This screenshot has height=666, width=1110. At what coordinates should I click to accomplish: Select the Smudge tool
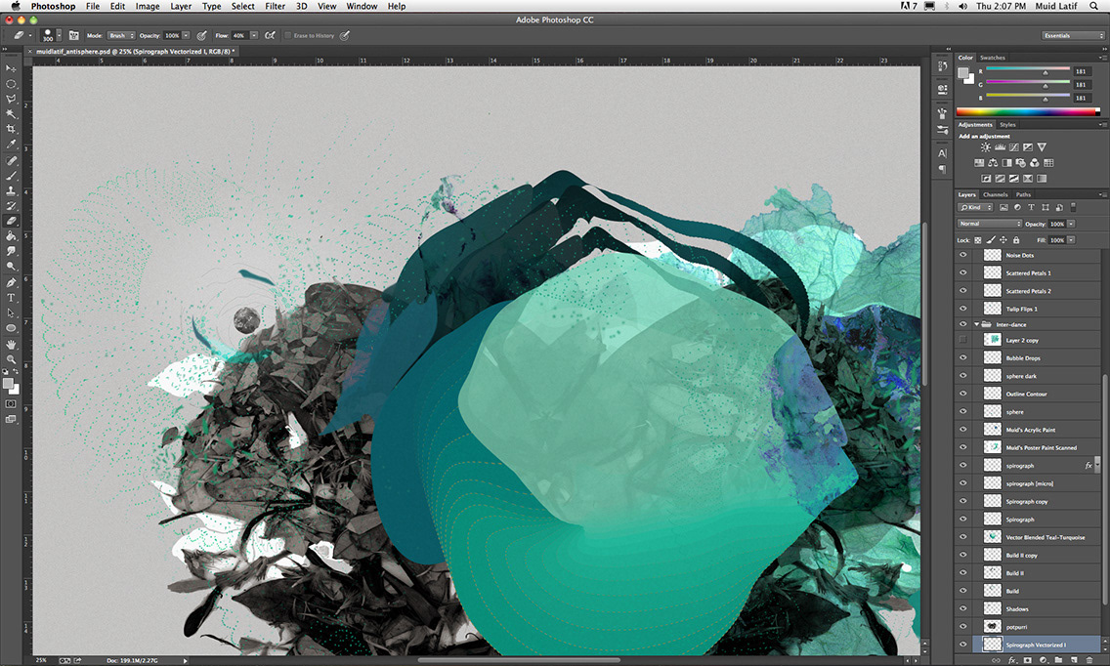tap(11, 251)
